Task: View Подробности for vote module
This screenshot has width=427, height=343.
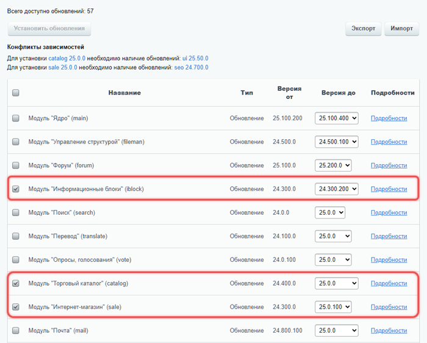Action: coord(389,259)
